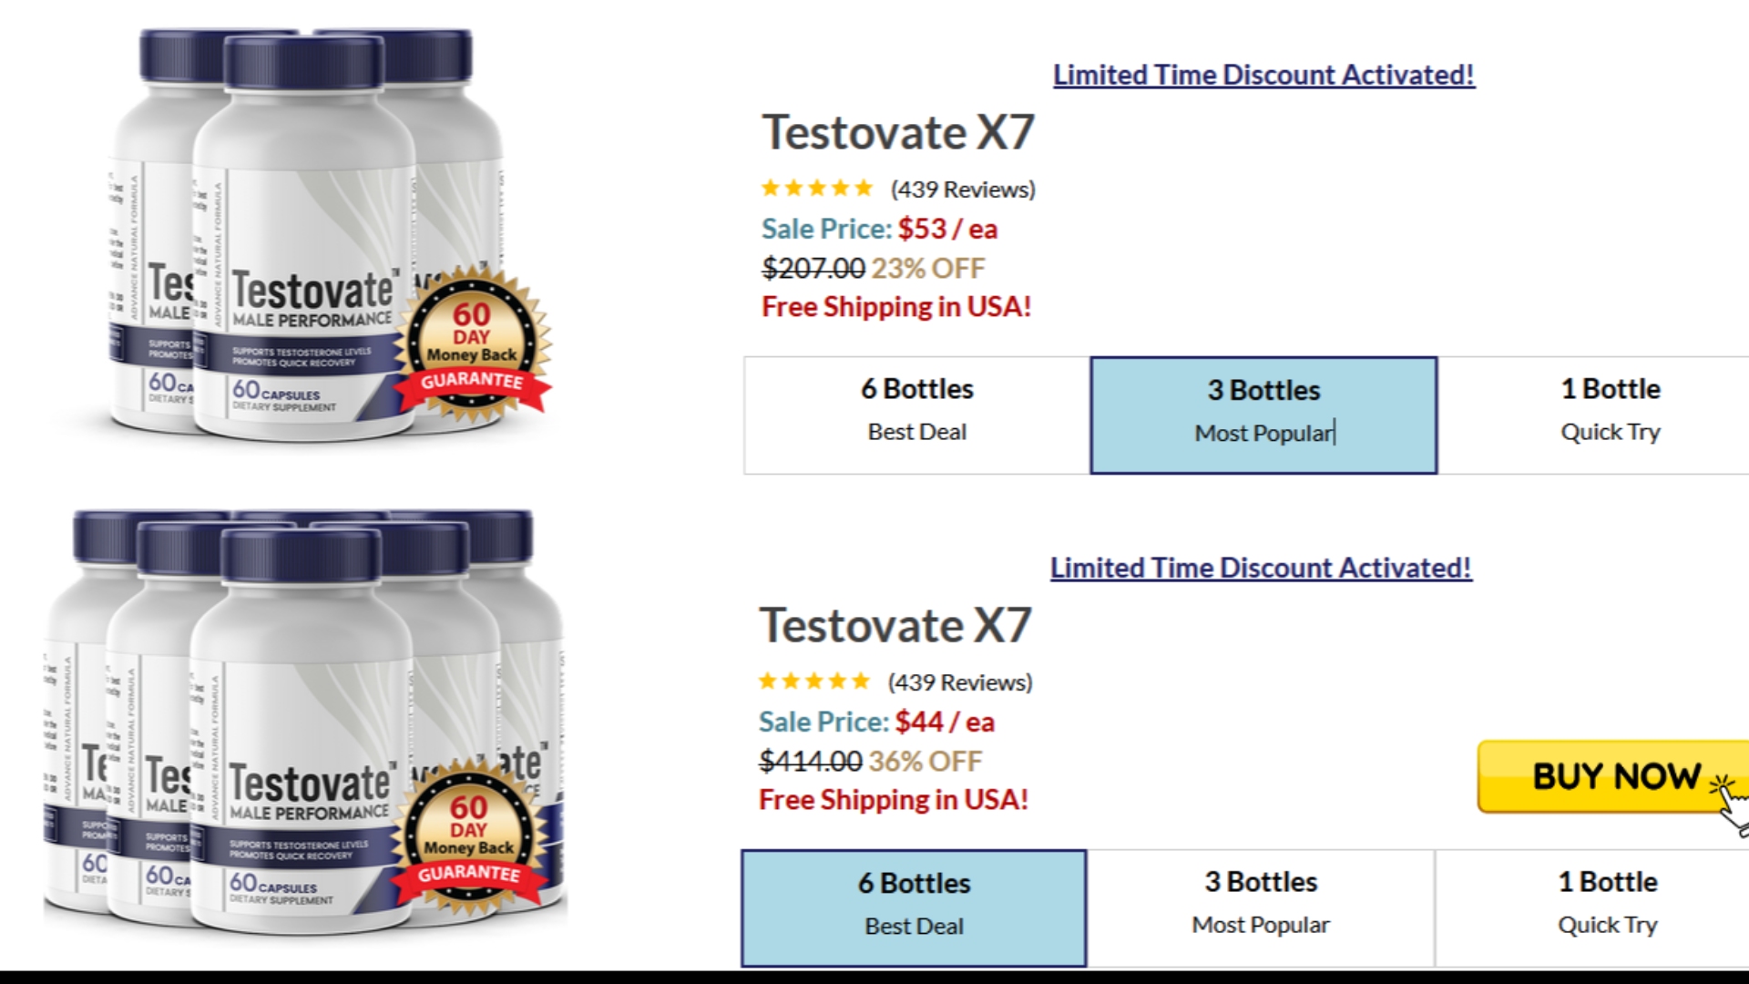Open the lower (439 Reviews) text
The width and height of the screenshot is (1749, 984).
[960, 682]
